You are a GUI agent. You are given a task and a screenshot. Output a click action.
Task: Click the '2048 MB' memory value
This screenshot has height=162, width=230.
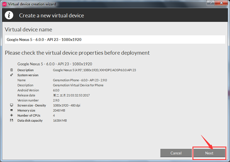click(x=59, y=110)
